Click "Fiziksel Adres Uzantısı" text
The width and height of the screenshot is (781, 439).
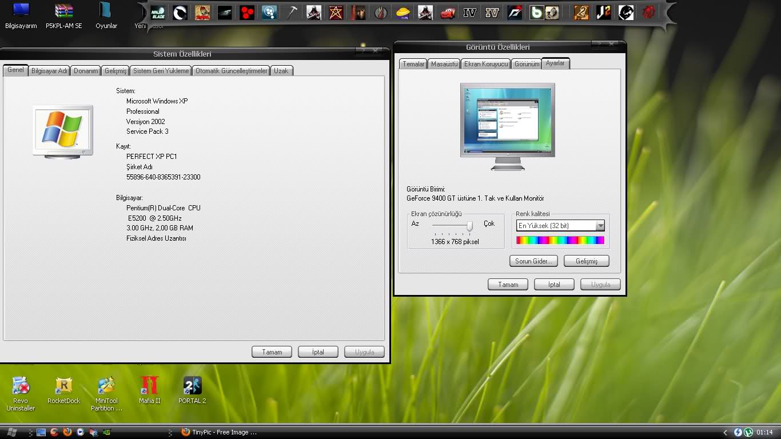156,238
